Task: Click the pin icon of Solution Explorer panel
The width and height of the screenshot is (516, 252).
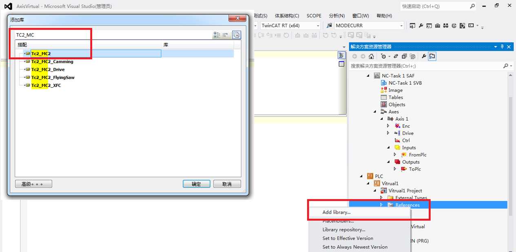Action: coord(502,47)
